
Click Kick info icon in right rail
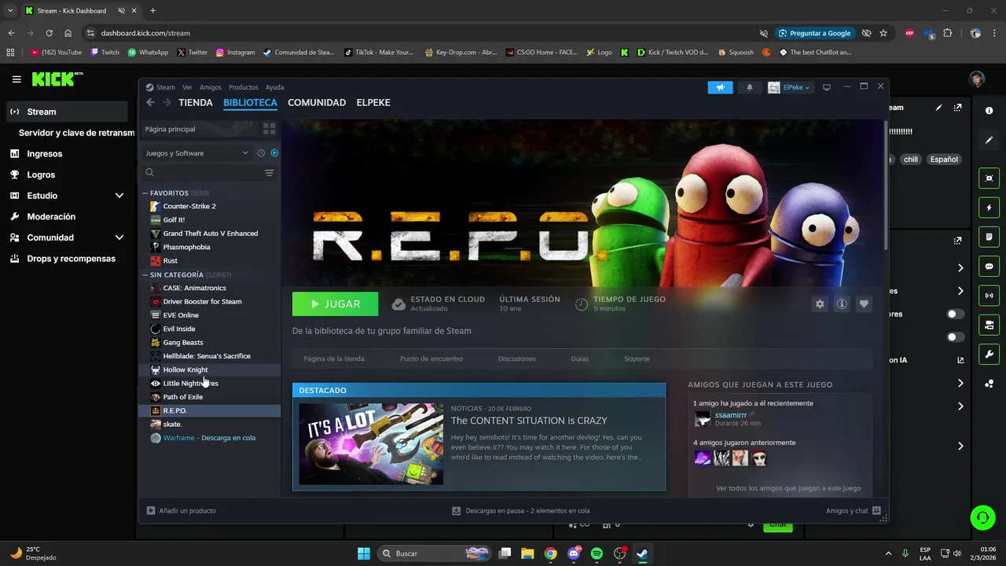[x=989, y=111]
